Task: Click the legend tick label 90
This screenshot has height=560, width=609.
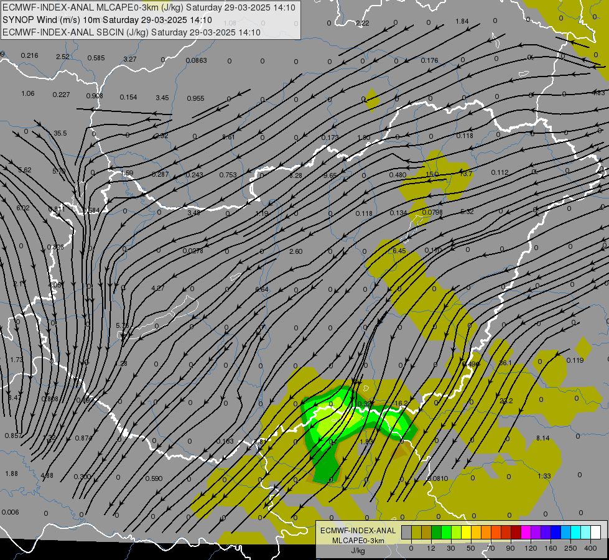Action: [x=510, y=548]
